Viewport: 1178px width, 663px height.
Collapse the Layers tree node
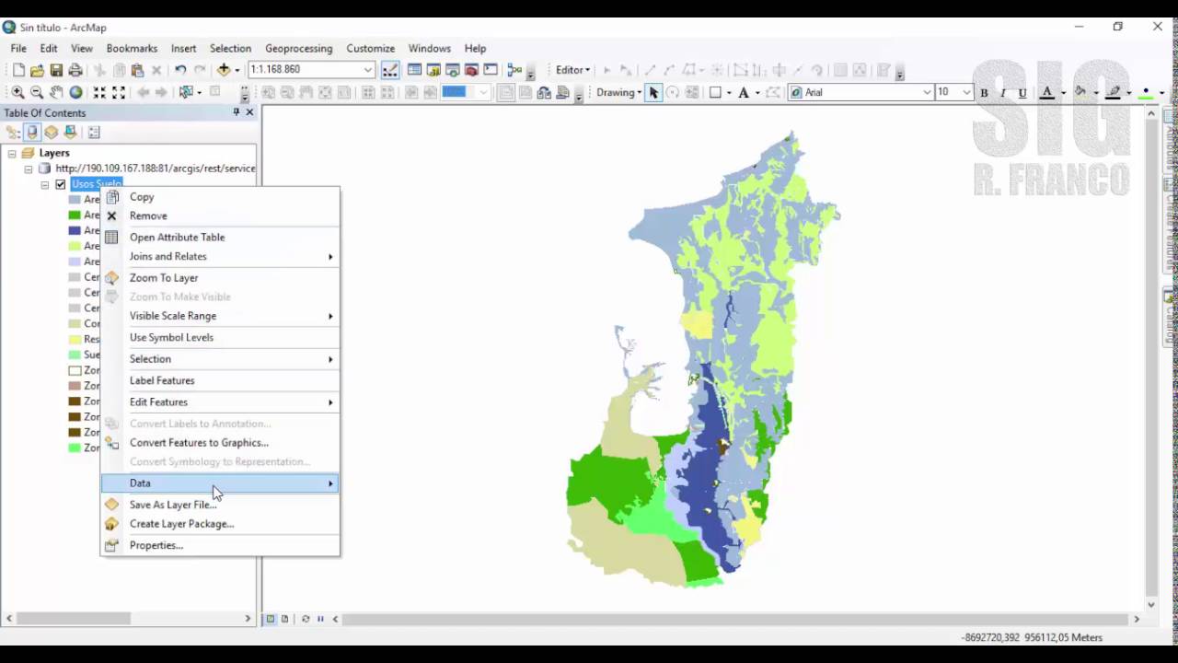tap(12, 153)
